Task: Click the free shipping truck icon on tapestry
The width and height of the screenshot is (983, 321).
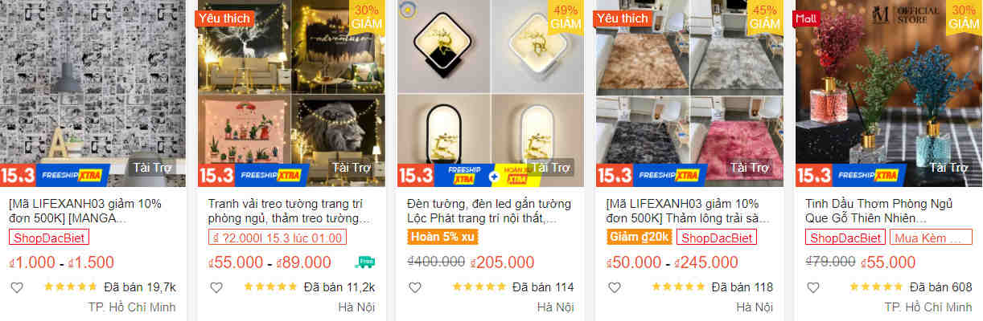Action: pos(364,262)
